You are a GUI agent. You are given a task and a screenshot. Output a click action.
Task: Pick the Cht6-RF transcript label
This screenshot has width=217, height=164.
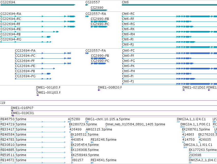(x=128, y=19)
